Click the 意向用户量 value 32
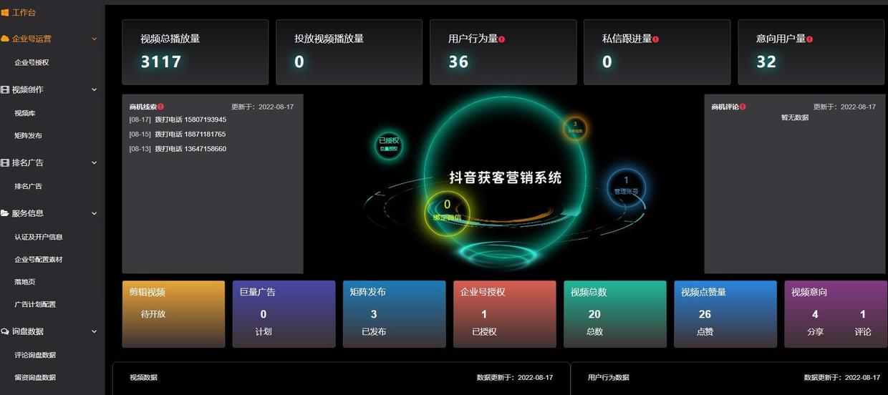Image resolution: width=888 pixels, height=395 pixels. pos(766,62)
